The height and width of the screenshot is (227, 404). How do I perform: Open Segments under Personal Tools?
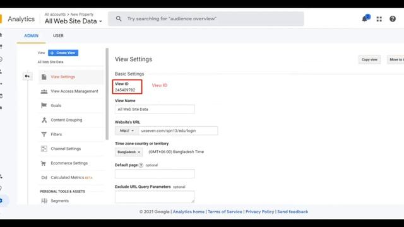(59, 201)
